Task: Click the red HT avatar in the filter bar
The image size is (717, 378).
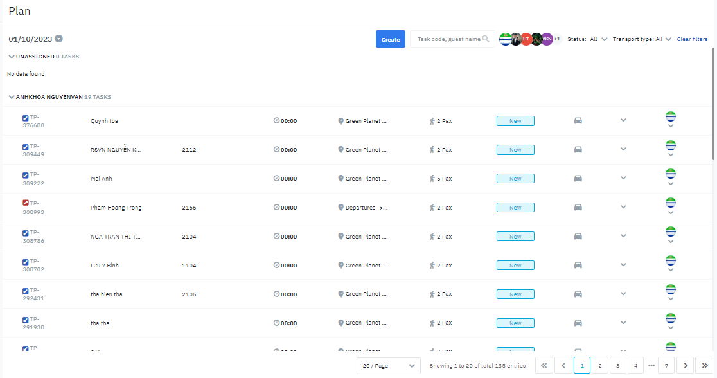Action: 526,39
